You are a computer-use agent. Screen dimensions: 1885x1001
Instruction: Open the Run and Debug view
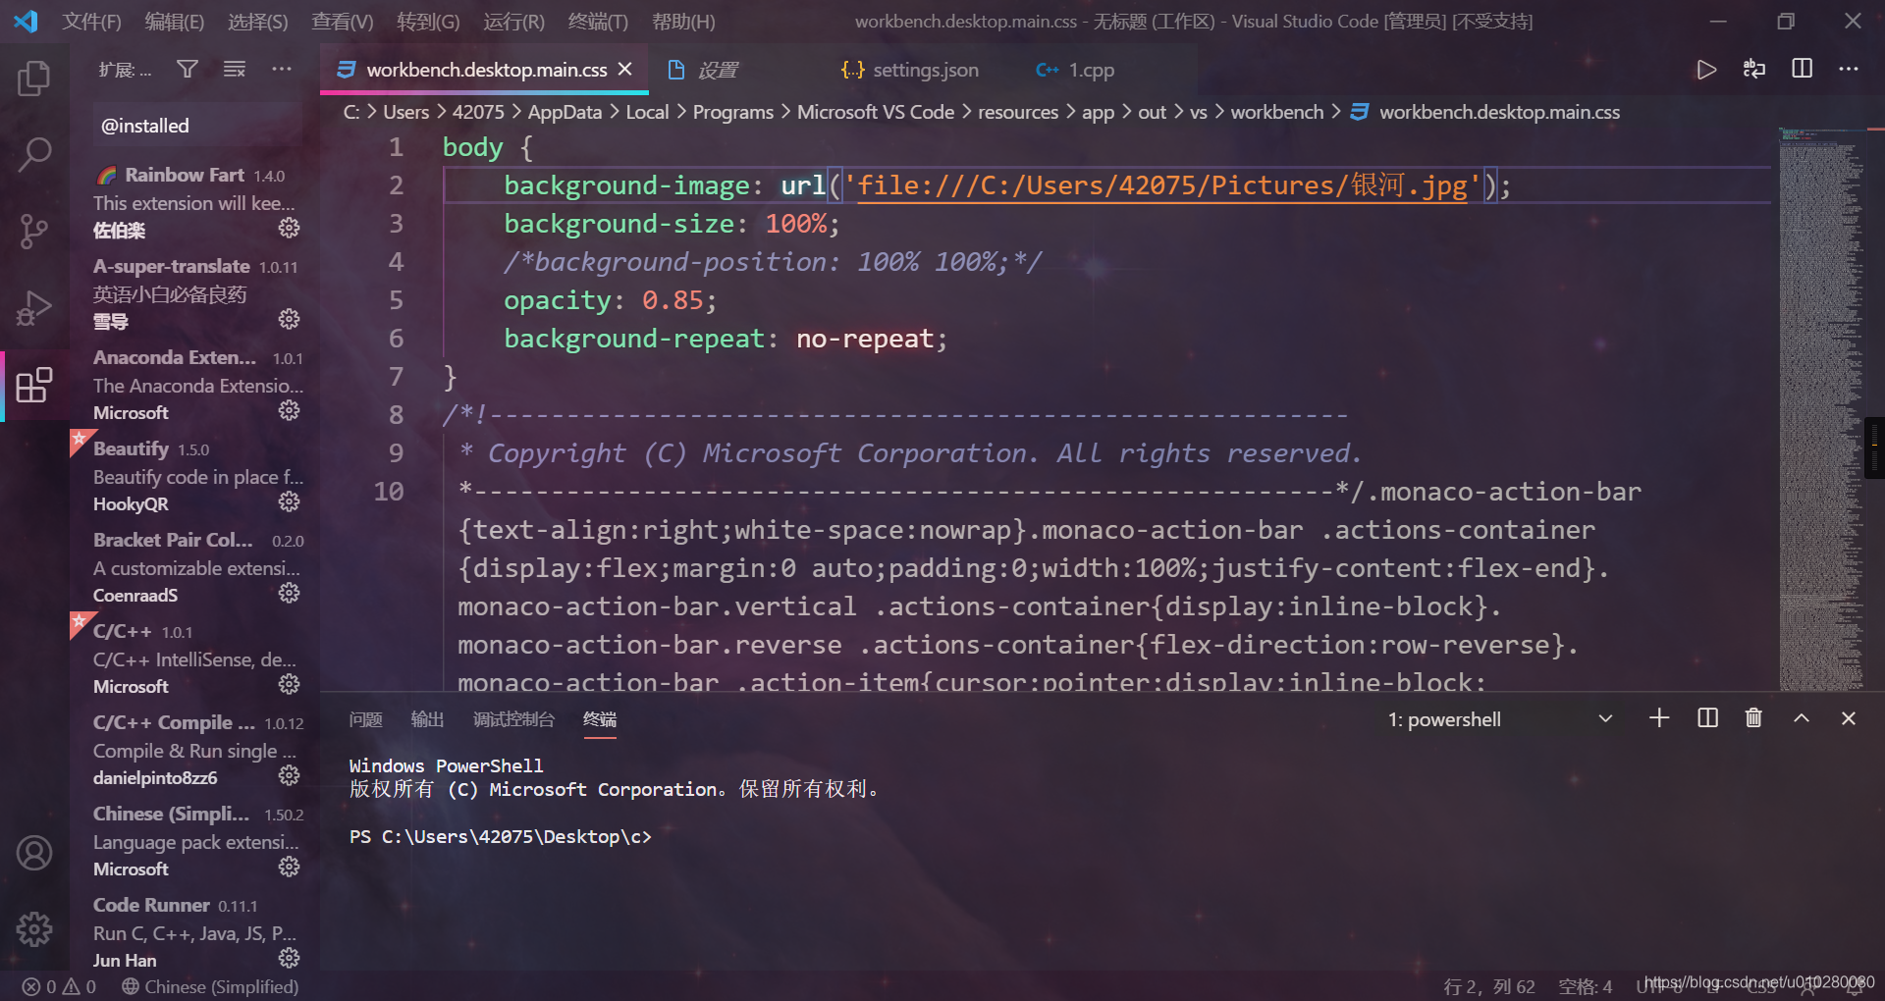pos(34,308)
